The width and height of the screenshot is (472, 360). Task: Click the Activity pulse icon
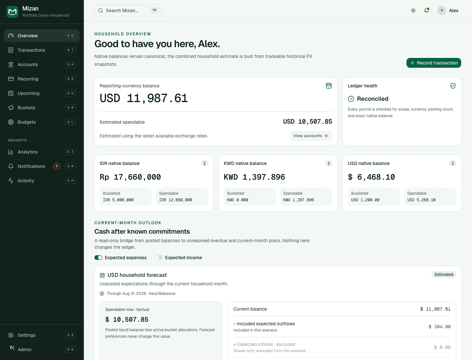[11, 181]
